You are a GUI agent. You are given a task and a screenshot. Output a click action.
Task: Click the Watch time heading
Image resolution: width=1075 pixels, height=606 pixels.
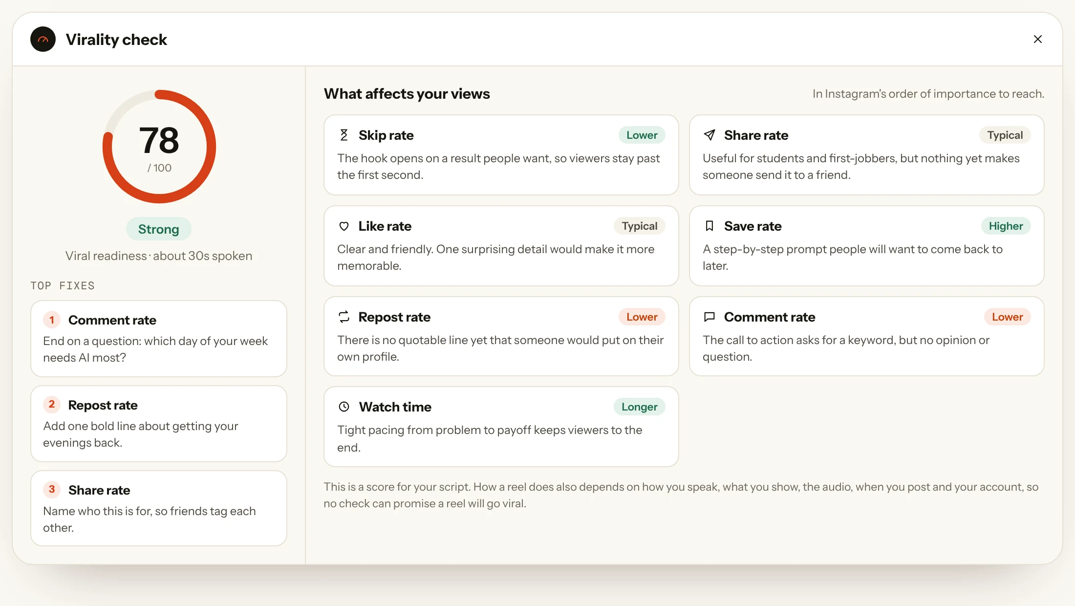click(x=395, y=407)
